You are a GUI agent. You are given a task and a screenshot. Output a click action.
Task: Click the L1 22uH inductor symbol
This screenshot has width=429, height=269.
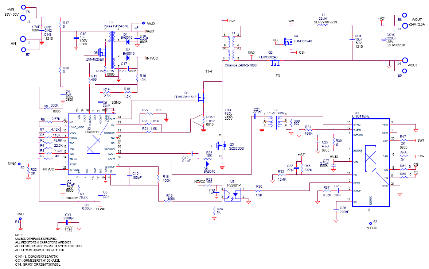click(323, 26)
